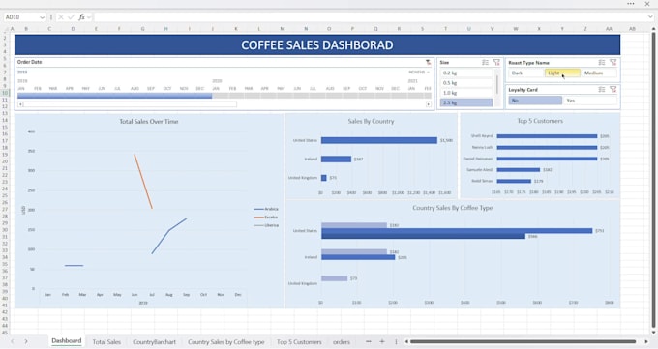Click the Total Sales Over Time chart title
This screenshot has width=658, height=349.
coord(149,121)
